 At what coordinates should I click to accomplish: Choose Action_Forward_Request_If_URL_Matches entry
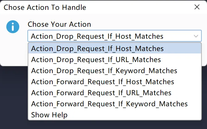point(101,93)
